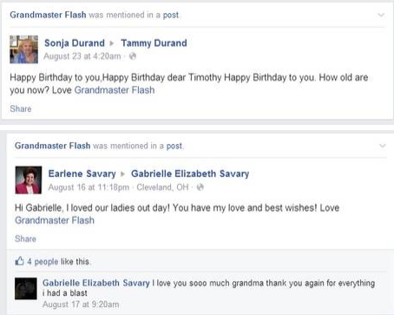Image resolution: width=394 pixels, height=315 pixels.
Task: Share Earlene Savary's post
Action: [x=25, y=239]
